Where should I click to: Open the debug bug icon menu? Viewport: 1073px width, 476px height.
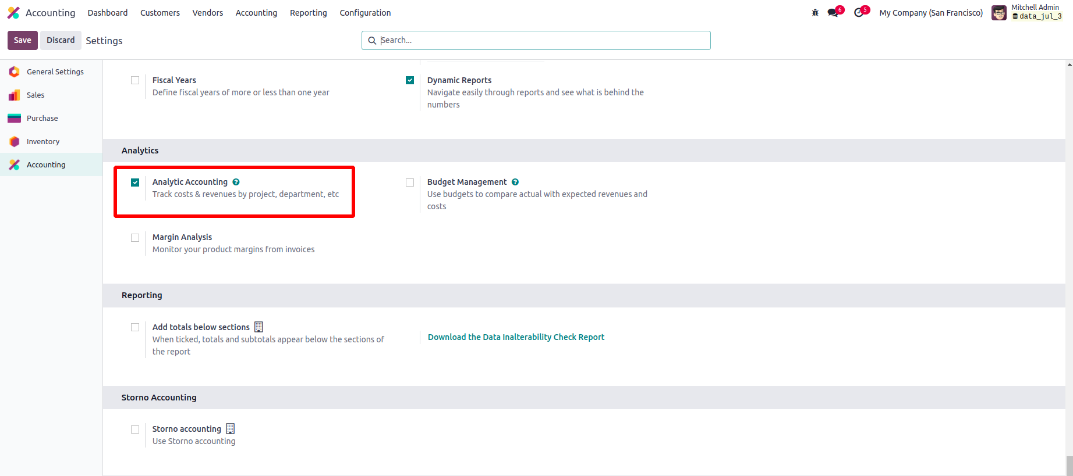[x=815, y=13]
